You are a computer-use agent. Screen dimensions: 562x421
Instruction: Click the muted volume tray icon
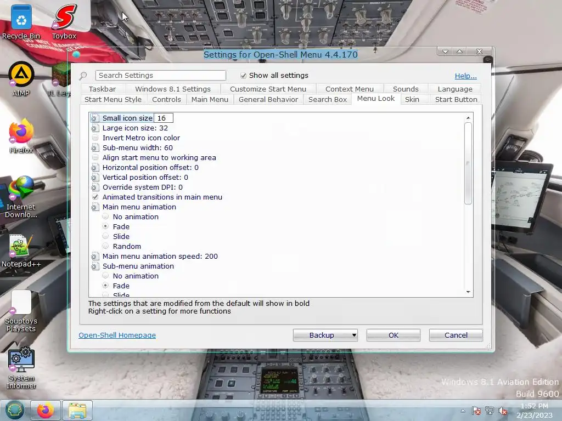click(503, 411)
